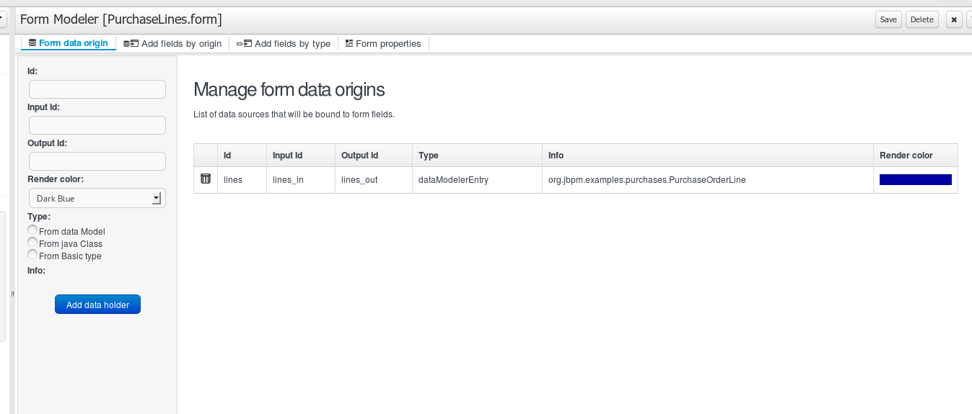Click the Add data holder button
The height and width of the screenshot is (414, 972).
[x=97, y=305]
